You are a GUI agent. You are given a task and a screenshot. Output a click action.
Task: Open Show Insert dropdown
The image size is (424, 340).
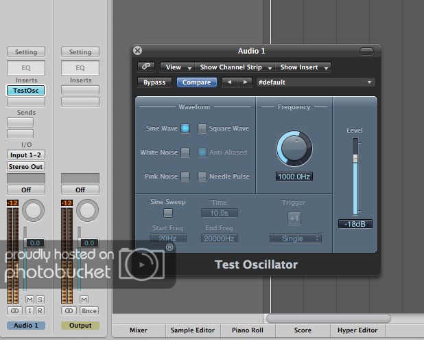pos(303,67)
